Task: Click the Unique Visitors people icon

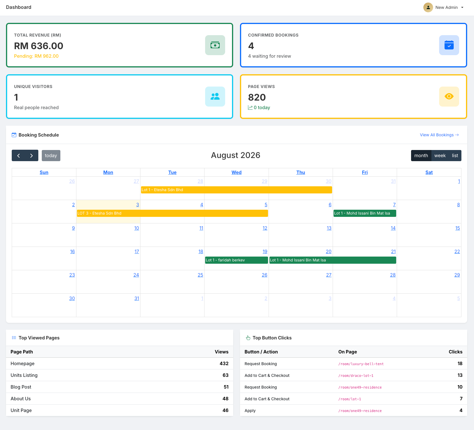Action: 215,97
